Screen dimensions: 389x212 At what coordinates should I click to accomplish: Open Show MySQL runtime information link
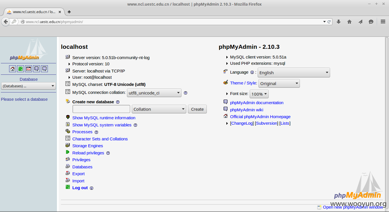(104, 118)
